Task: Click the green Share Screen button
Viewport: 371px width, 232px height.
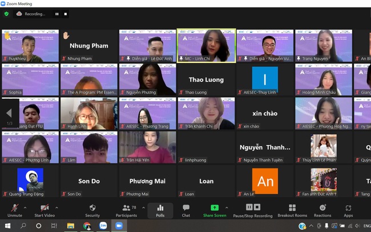Action: [215, 210]
